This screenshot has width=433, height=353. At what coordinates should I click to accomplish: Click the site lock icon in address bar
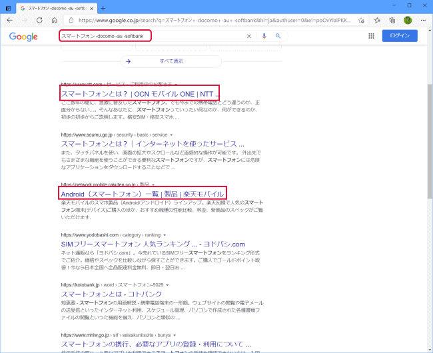coord(71,20)
